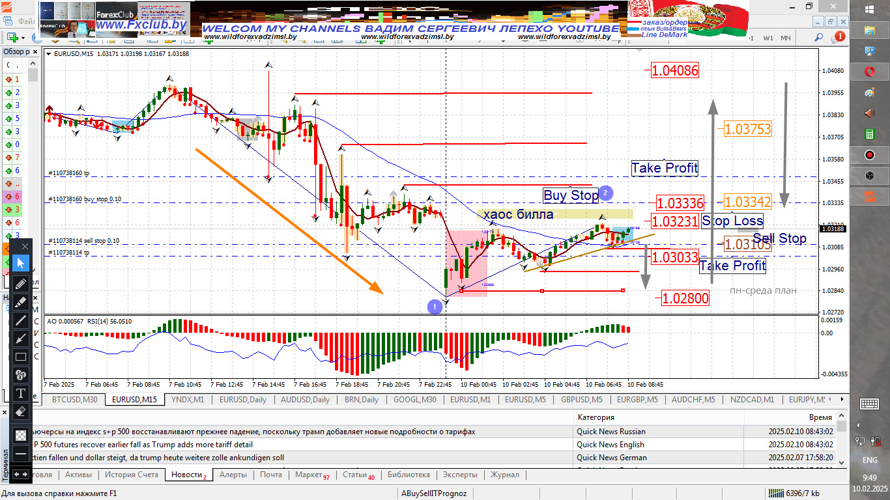Select the straight line drawing tool
The height and width of the screenshot is (500, 890).
20,320
